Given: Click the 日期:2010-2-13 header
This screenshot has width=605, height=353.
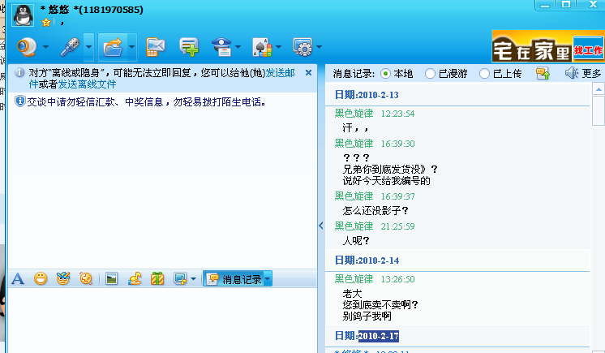Looking at the screenshot, I should click(x=367, y=95).
